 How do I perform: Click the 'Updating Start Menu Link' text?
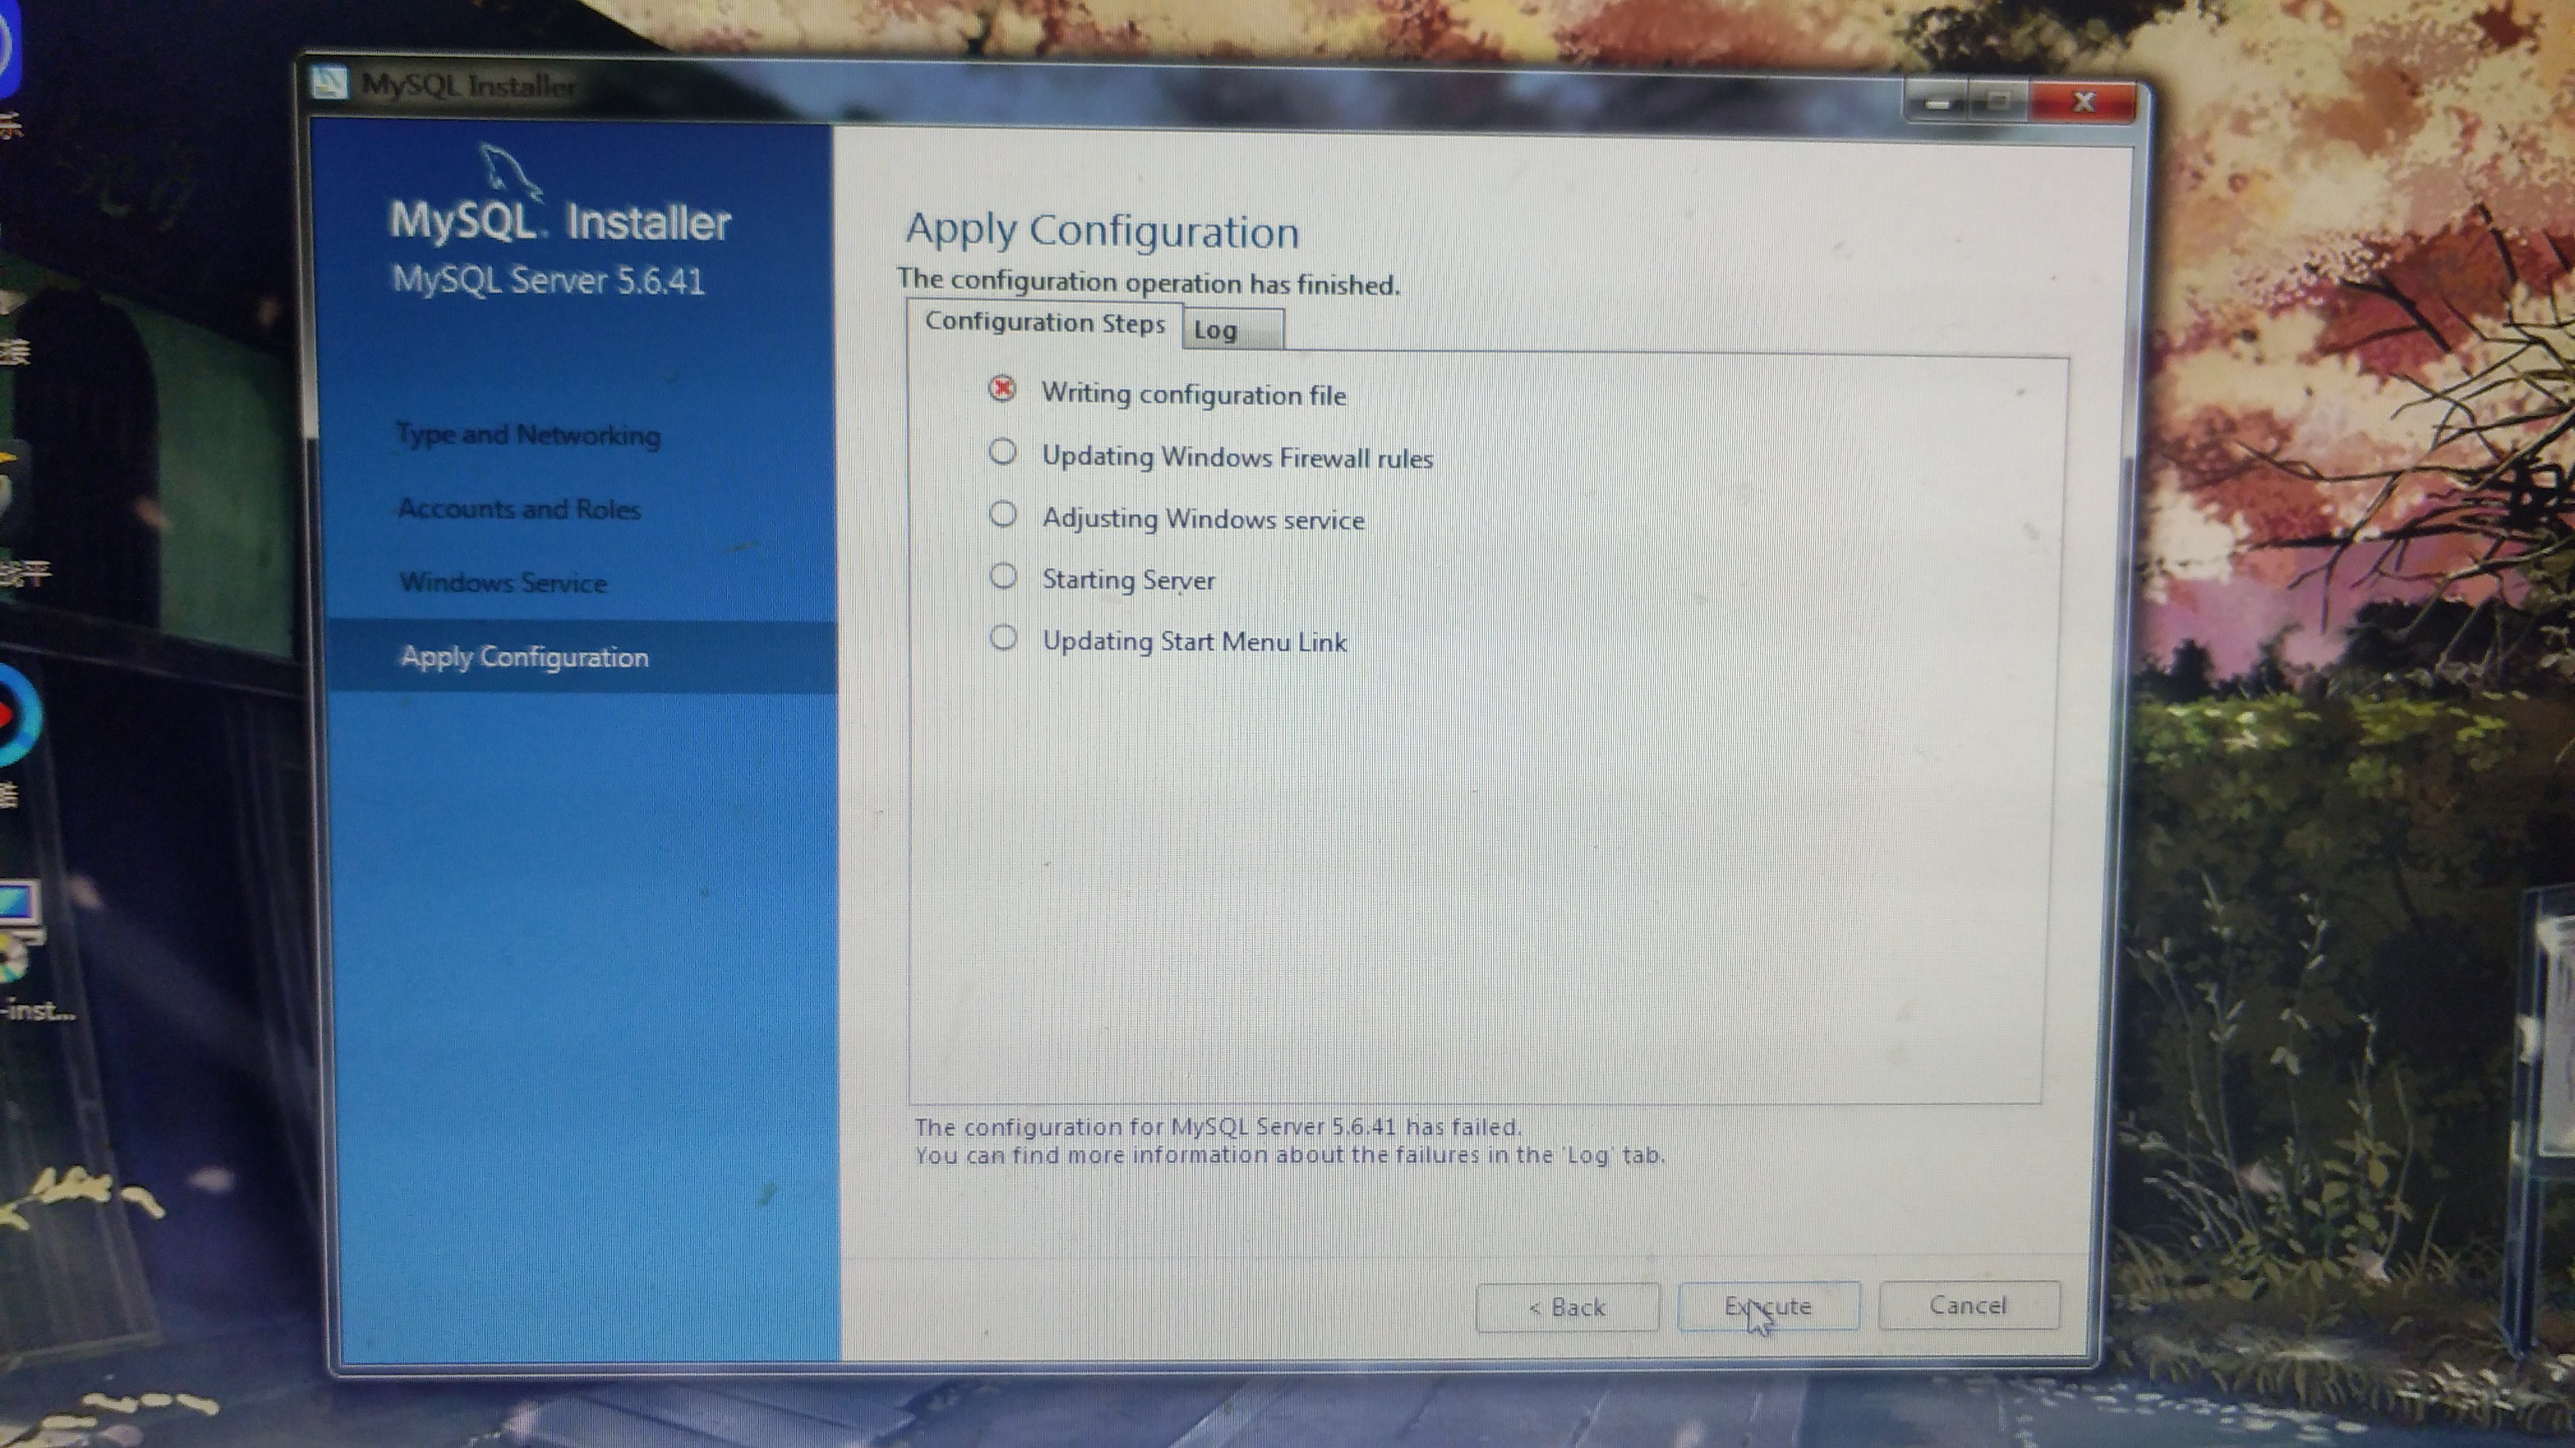pyautogui.click(x=1194, y=640)
